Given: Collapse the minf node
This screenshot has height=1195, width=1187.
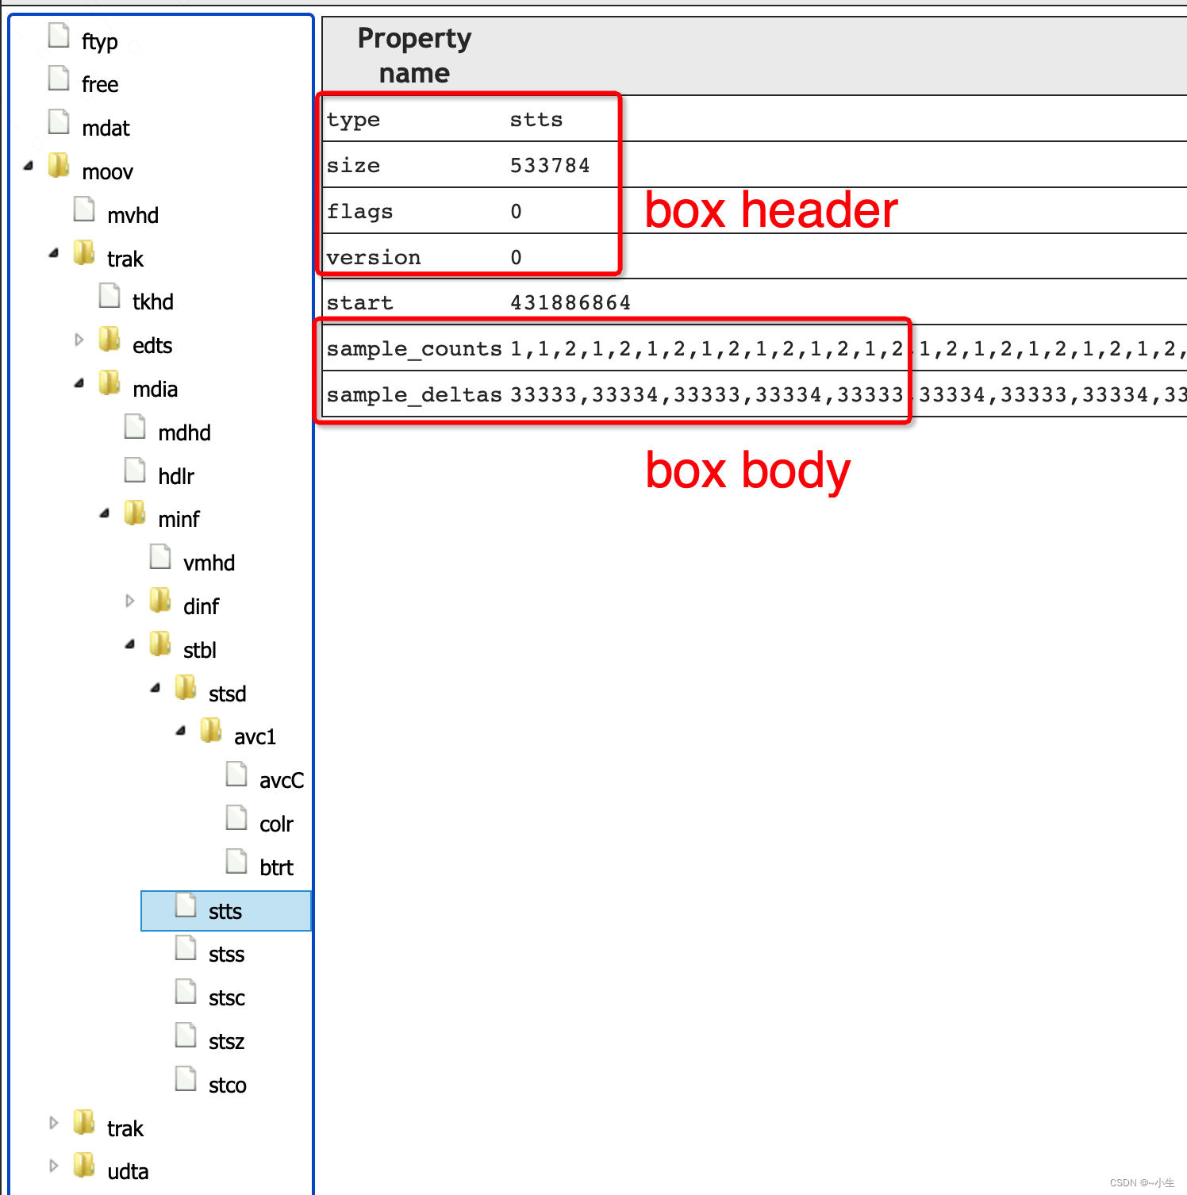Looking at the screenshot, I should [105, 513].
